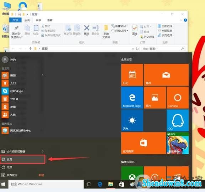Open the Weather sun tile
205x192 pixels.
[132, 120]
